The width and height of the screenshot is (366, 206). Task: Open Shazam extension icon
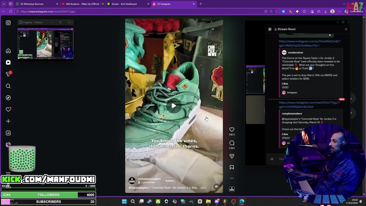[x=283, y=11]
